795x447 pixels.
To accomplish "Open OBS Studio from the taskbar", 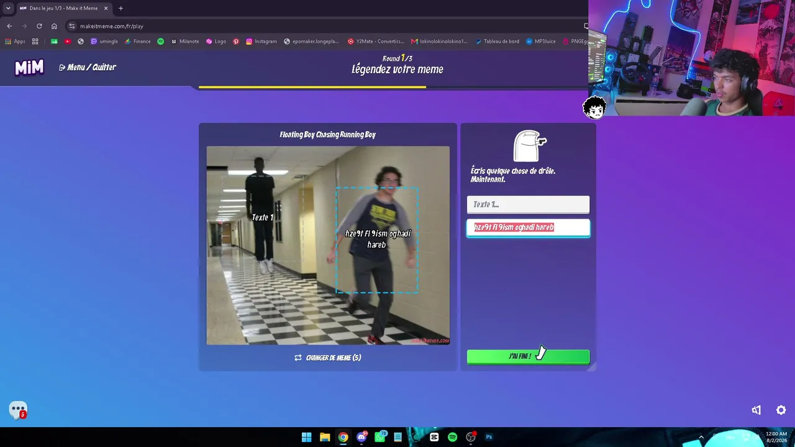I will 471,437.
